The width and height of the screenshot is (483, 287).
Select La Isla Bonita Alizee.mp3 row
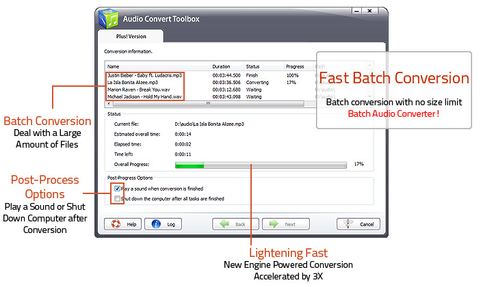point(133,83)
